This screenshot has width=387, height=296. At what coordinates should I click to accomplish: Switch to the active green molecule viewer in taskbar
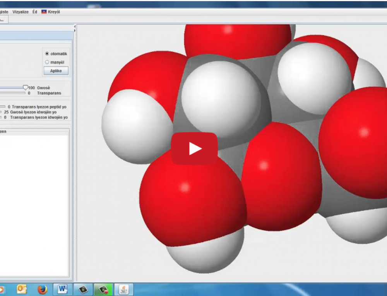point(103,289)
